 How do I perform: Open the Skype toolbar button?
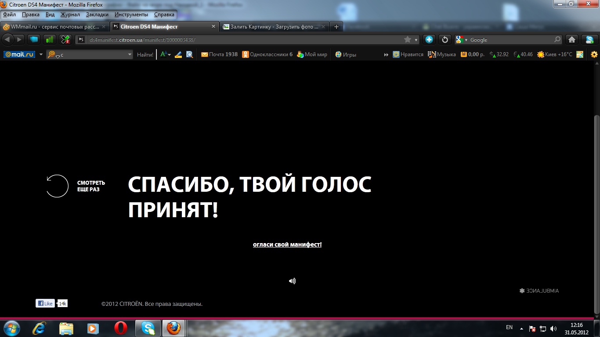pyautogui.click(x=589, y=39)
